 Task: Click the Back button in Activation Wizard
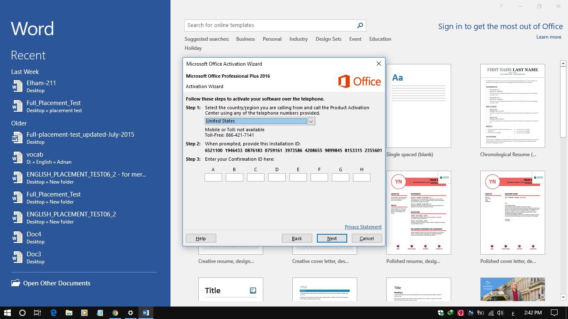[297, 238]
